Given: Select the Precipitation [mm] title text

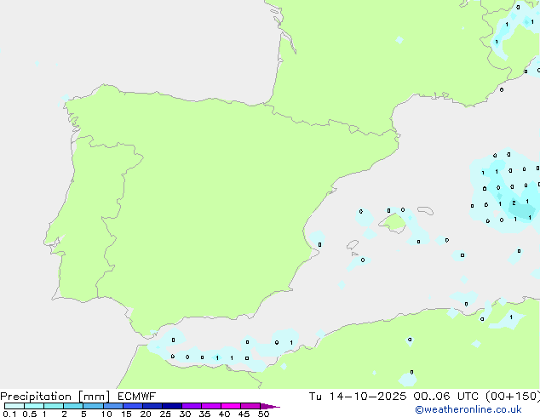Looking at the screenshot, I should pyautogui.click(x=53, y=397).
